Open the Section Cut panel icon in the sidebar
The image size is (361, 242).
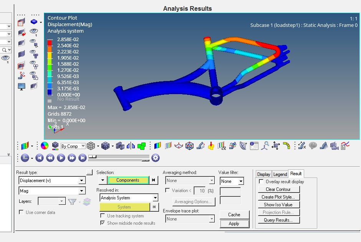pos(20,75)
